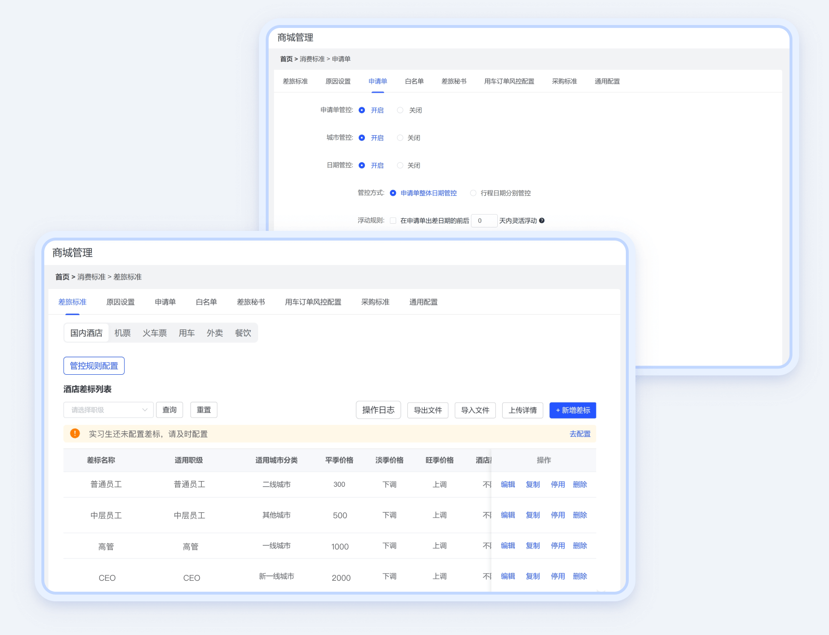Select the 机票 category tab
The height and width of the screenshot is (635, 829).
122,333
